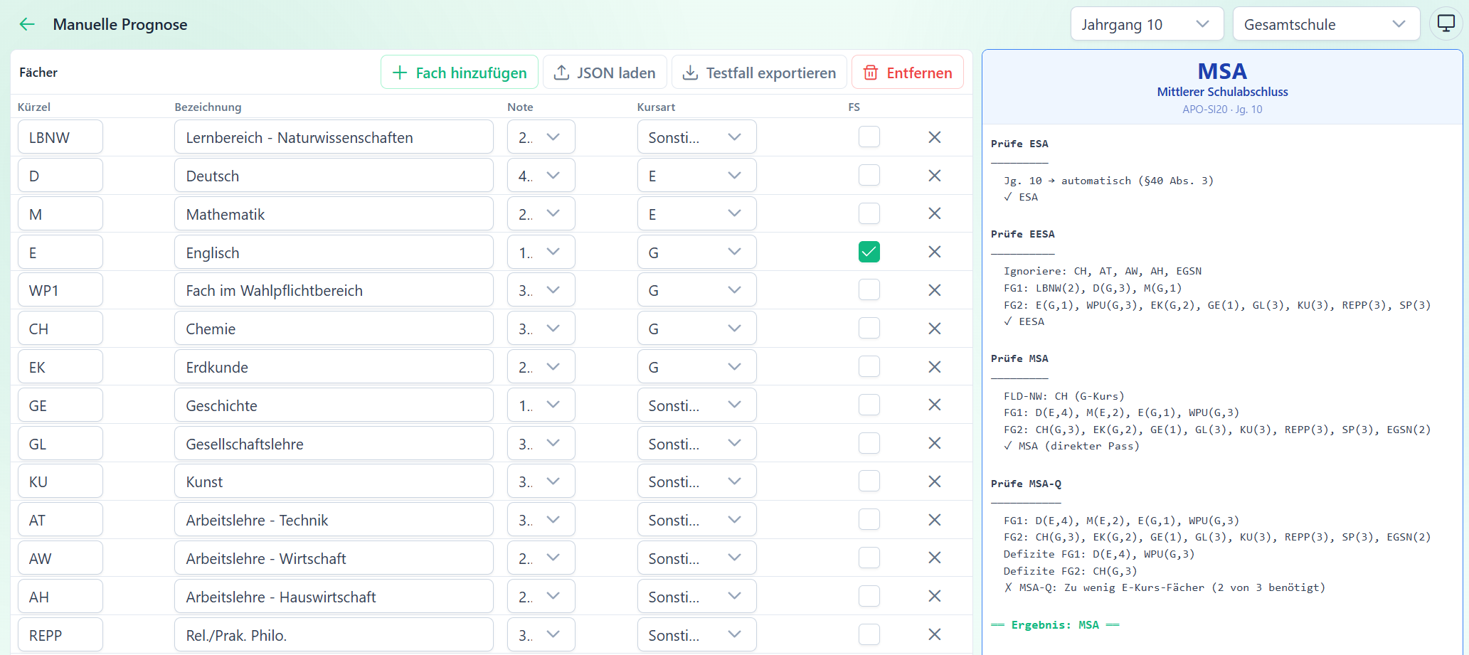This screenshot has height=655, width=1469.
Task: Click the Kürzel field containing REPP
Action: [x=60, y=635]
